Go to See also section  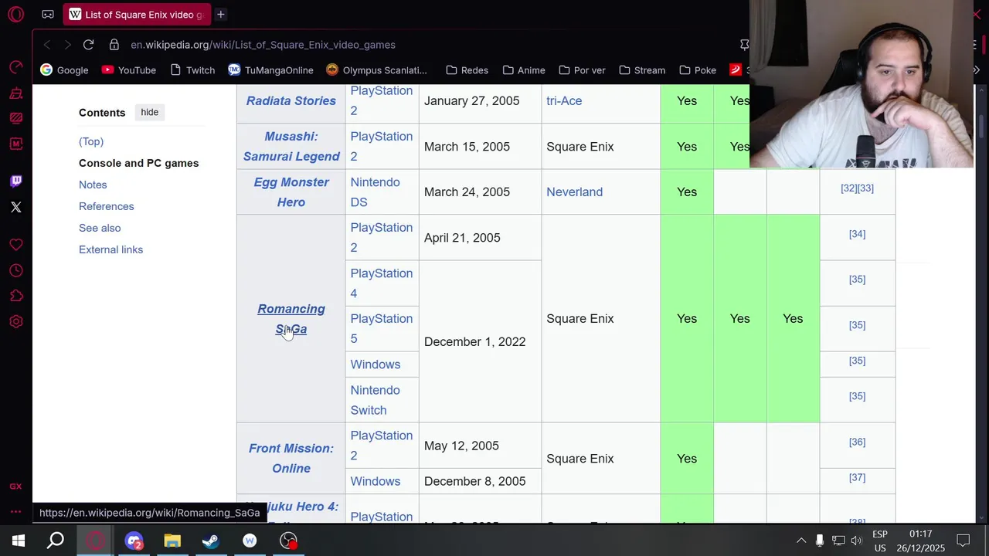[x=100, y=228]
